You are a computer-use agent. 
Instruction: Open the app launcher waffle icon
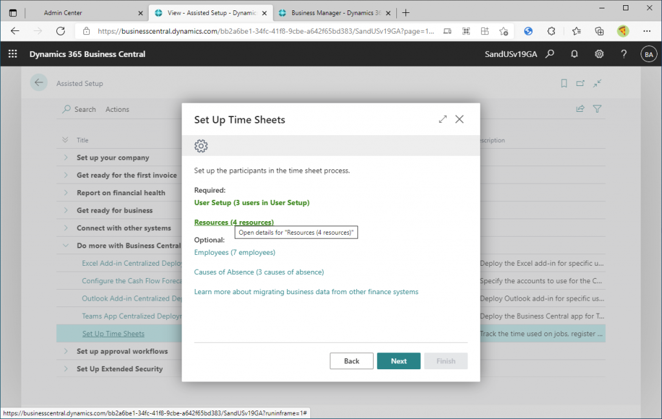[x=12, y=54]
